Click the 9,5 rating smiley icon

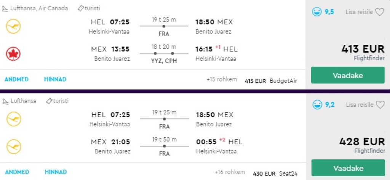(316, 12)
